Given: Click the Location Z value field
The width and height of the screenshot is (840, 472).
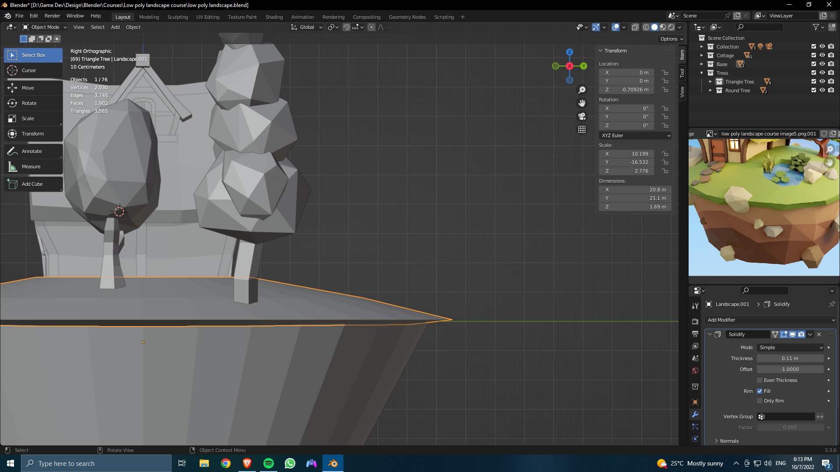Looking at the screenshot, I should [626, 89].
